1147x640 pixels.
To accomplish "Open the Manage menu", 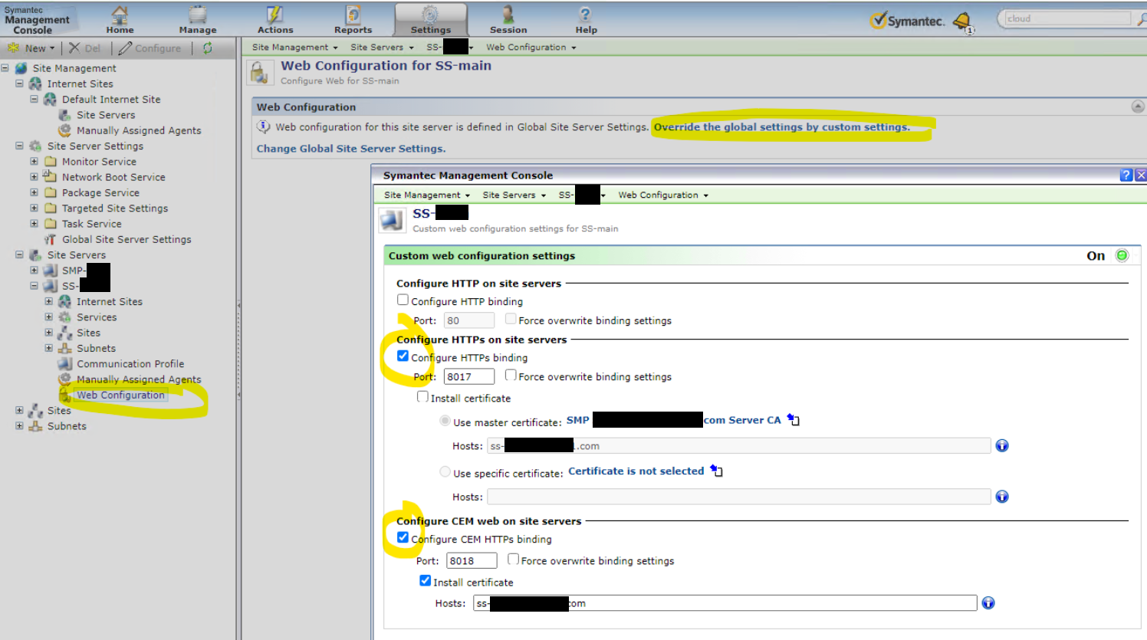I will point(198,19).
